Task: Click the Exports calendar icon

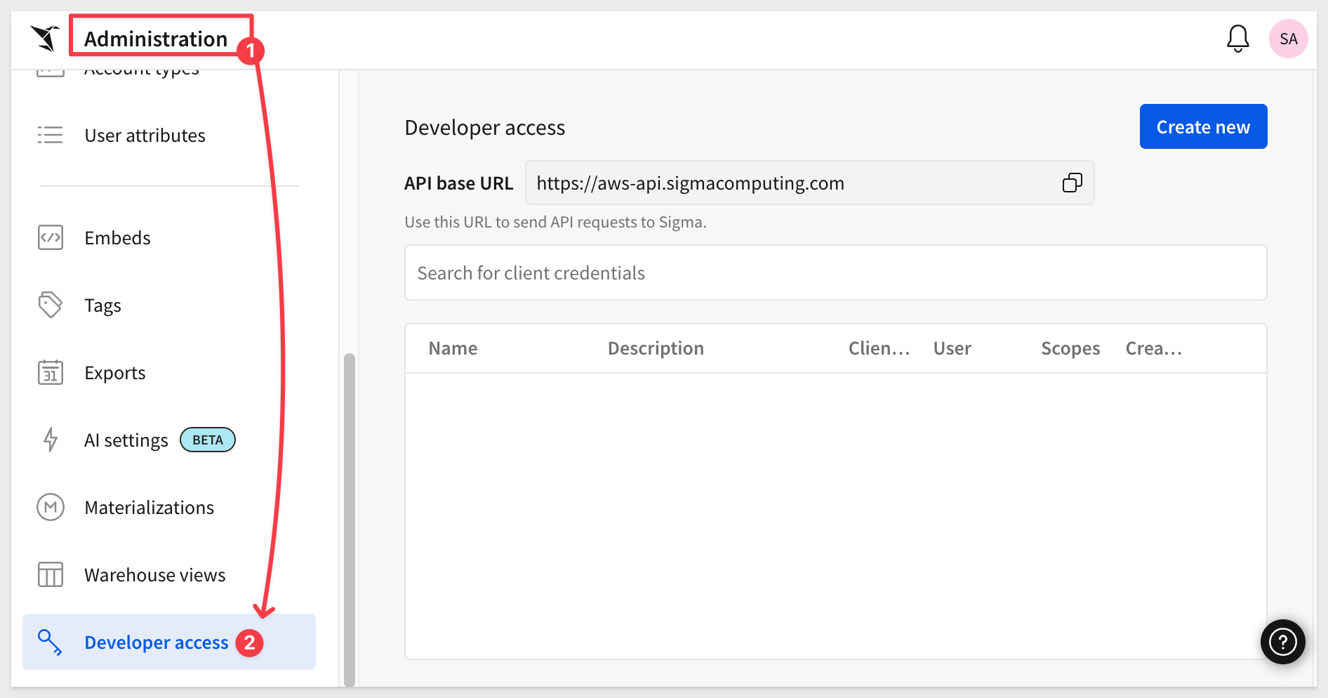Action: coord(51,373)
